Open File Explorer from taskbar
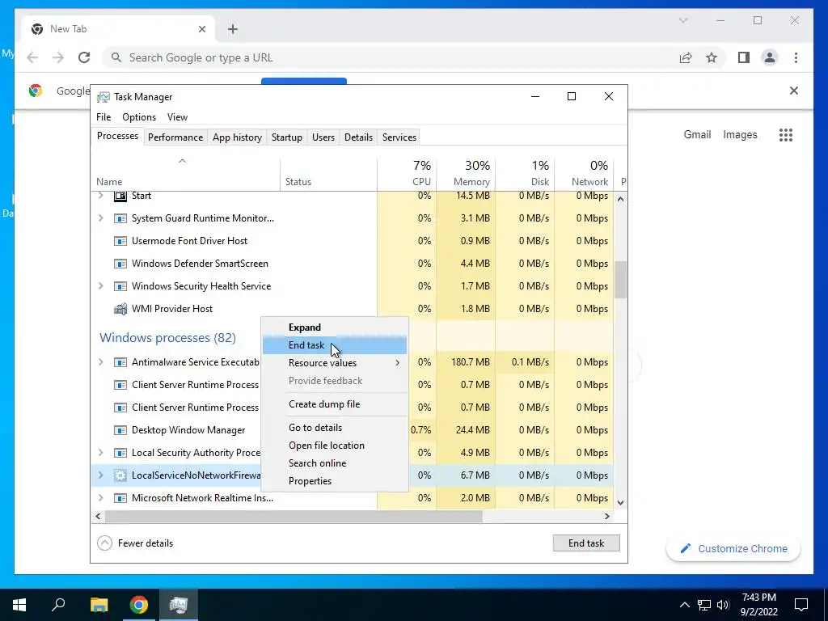 pyautogui.click(x=99, y=605)
